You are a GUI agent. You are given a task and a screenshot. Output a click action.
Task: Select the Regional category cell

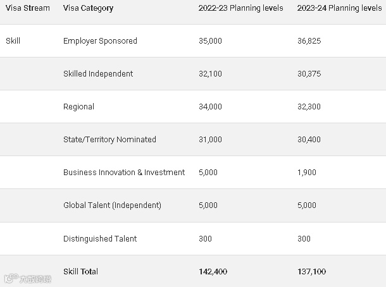click(78, 107)
